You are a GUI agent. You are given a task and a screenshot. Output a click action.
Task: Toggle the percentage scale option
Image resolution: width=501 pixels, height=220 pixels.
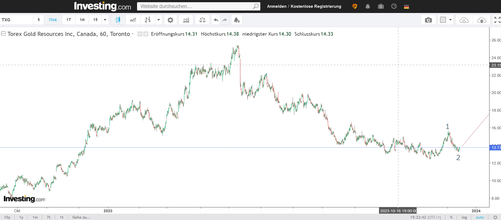pos(451,217)
